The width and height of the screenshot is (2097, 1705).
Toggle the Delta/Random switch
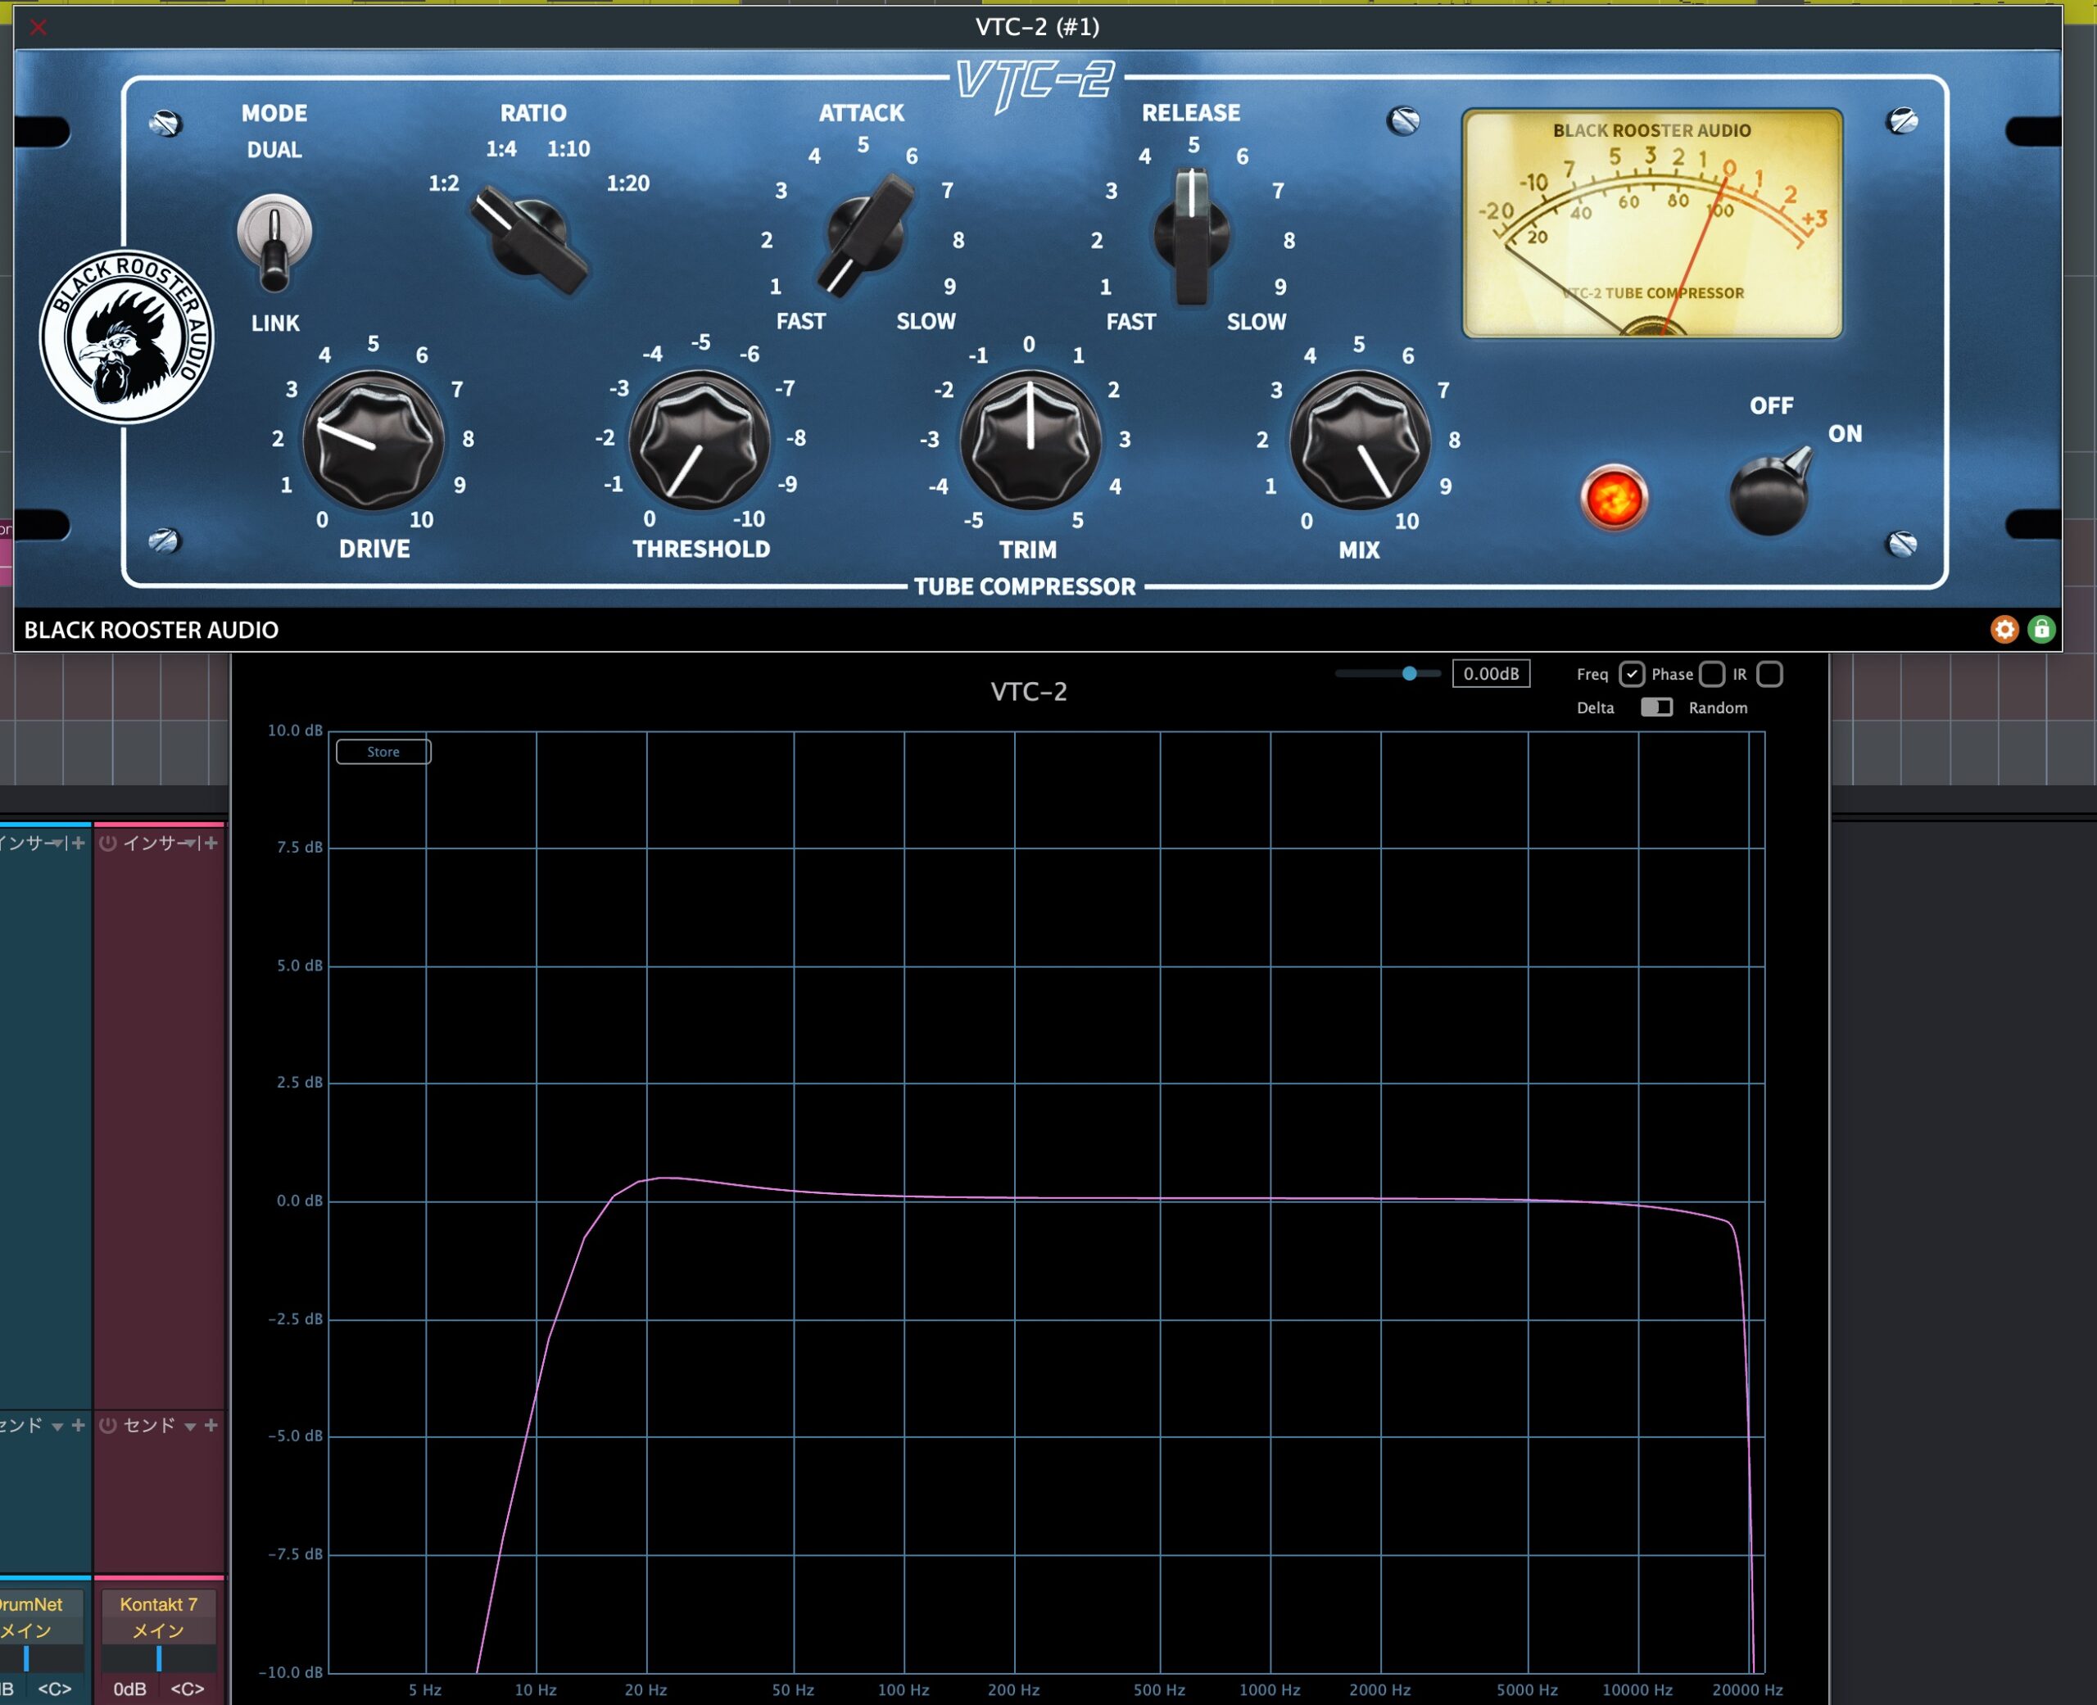(1656, 708)
